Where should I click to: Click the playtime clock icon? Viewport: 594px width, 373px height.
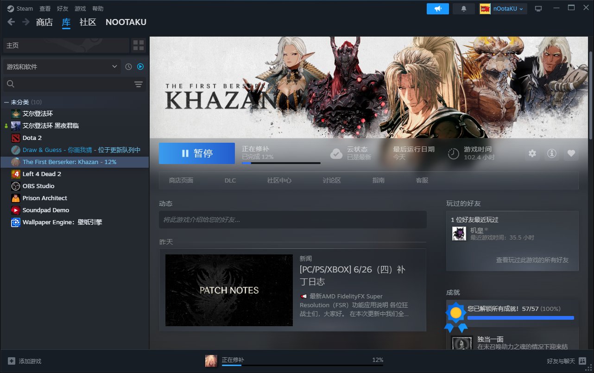coord(454,153)
